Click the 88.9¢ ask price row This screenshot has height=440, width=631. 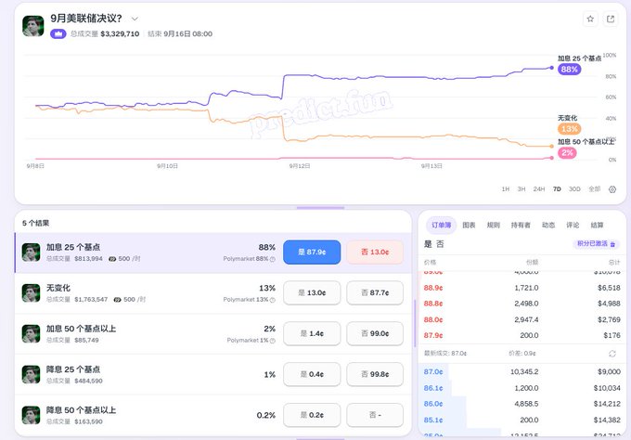click(522, 288)
